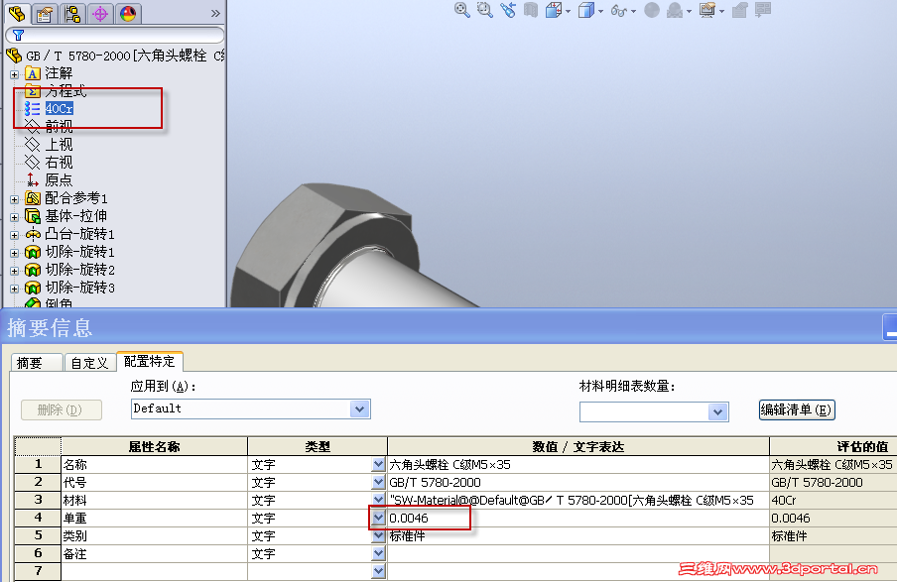
Task: Expand the 基体-拉伸 feature
Action: coord(14,217)
